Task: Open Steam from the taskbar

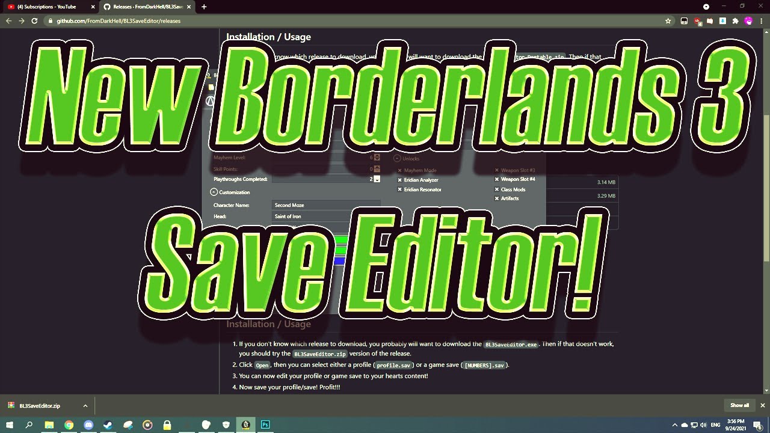Action: 108,425
